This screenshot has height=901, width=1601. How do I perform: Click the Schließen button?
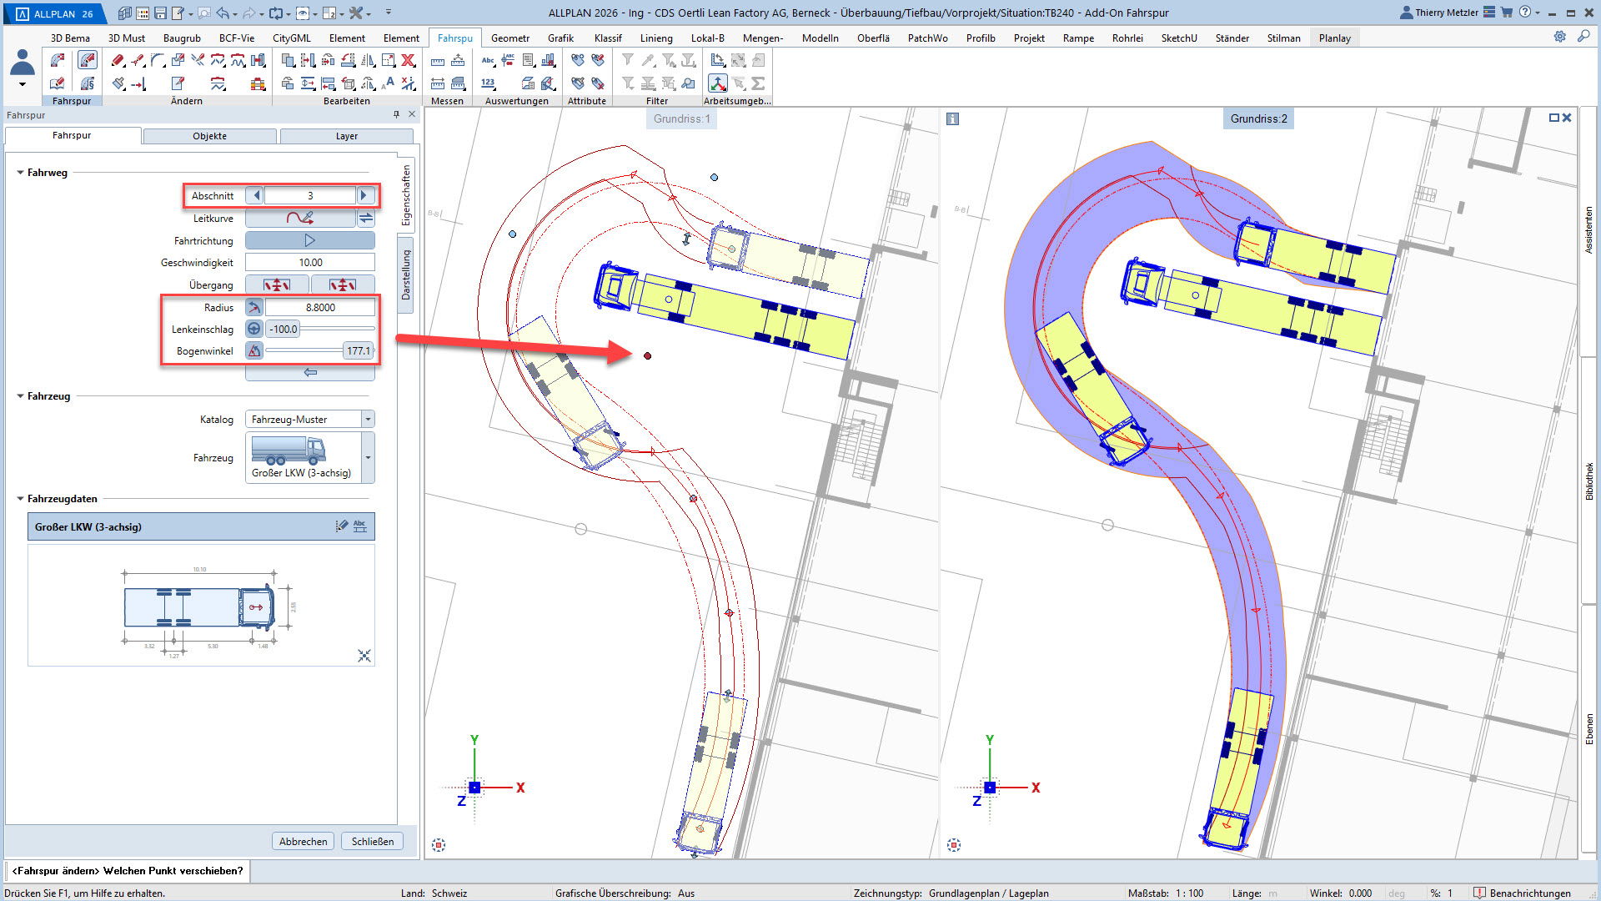[372, 841]
